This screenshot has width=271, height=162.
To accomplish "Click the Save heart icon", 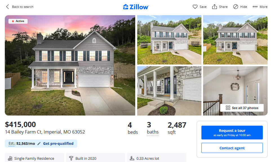I will pyautogui.click(x=195, y=7).
